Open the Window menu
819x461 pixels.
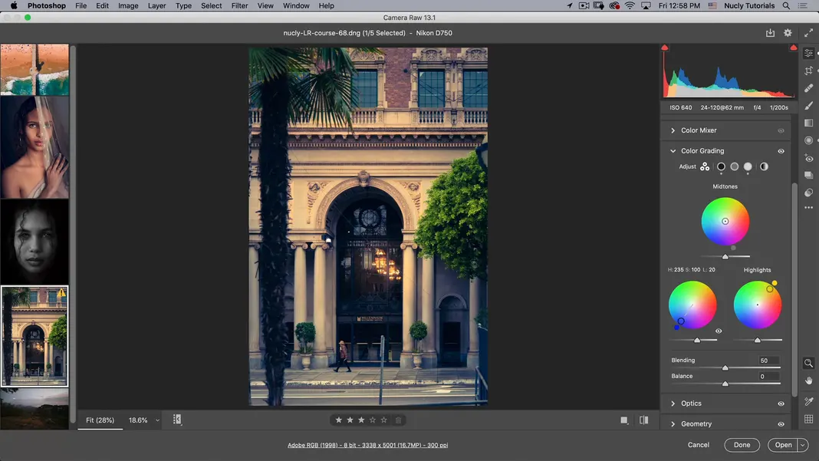[x=296, y=5]
